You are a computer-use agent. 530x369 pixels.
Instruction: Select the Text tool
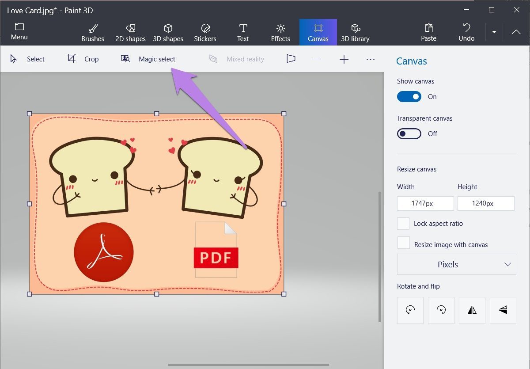pyautogui.click(x=243, y=33)
